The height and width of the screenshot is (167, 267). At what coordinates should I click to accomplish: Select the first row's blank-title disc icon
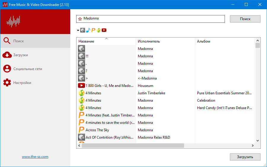click(81, 48)
